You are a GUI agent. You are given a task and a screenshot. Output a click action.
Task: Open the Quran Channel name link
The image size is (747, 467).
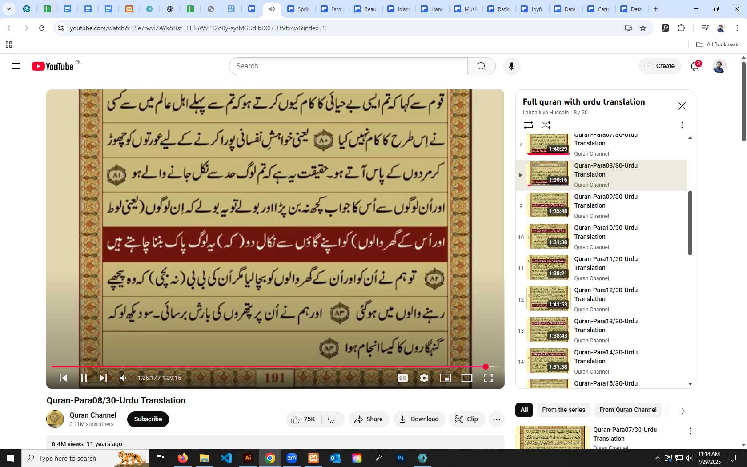click(92, 415)
